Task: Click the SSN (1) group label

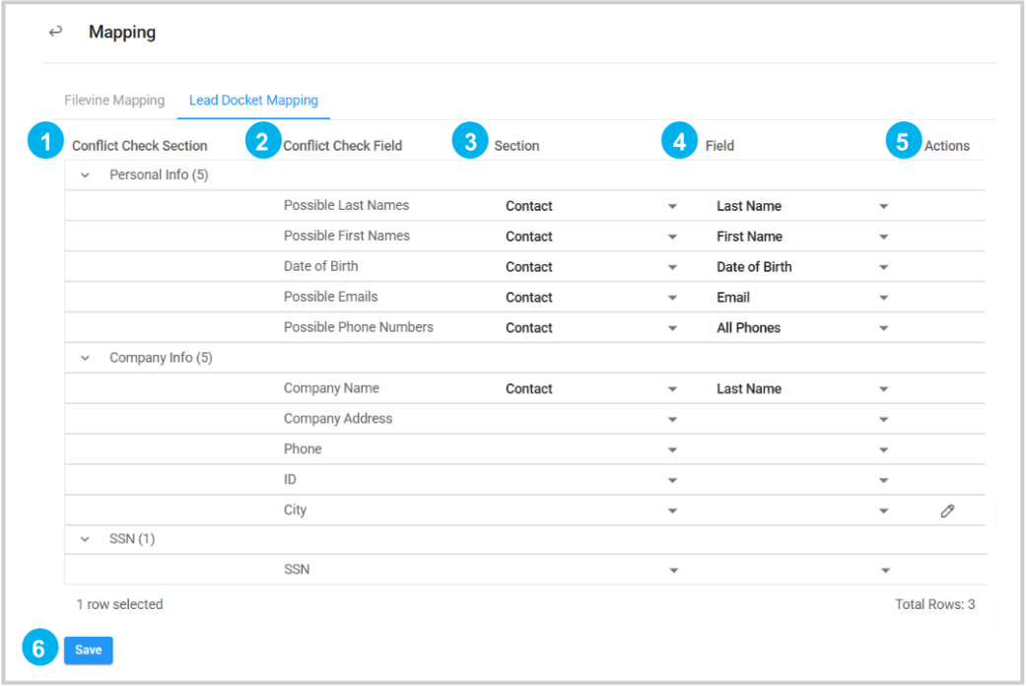Action: tap(132, 539)
